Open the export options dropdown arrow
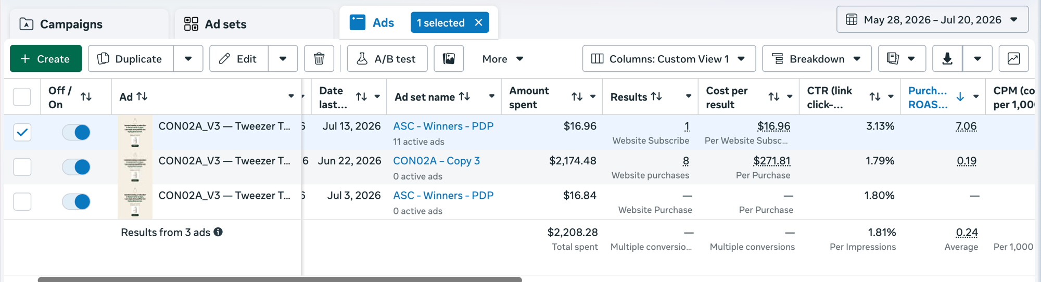The height and width of the screenshot is (282, 1041). [x=977, y=59]
